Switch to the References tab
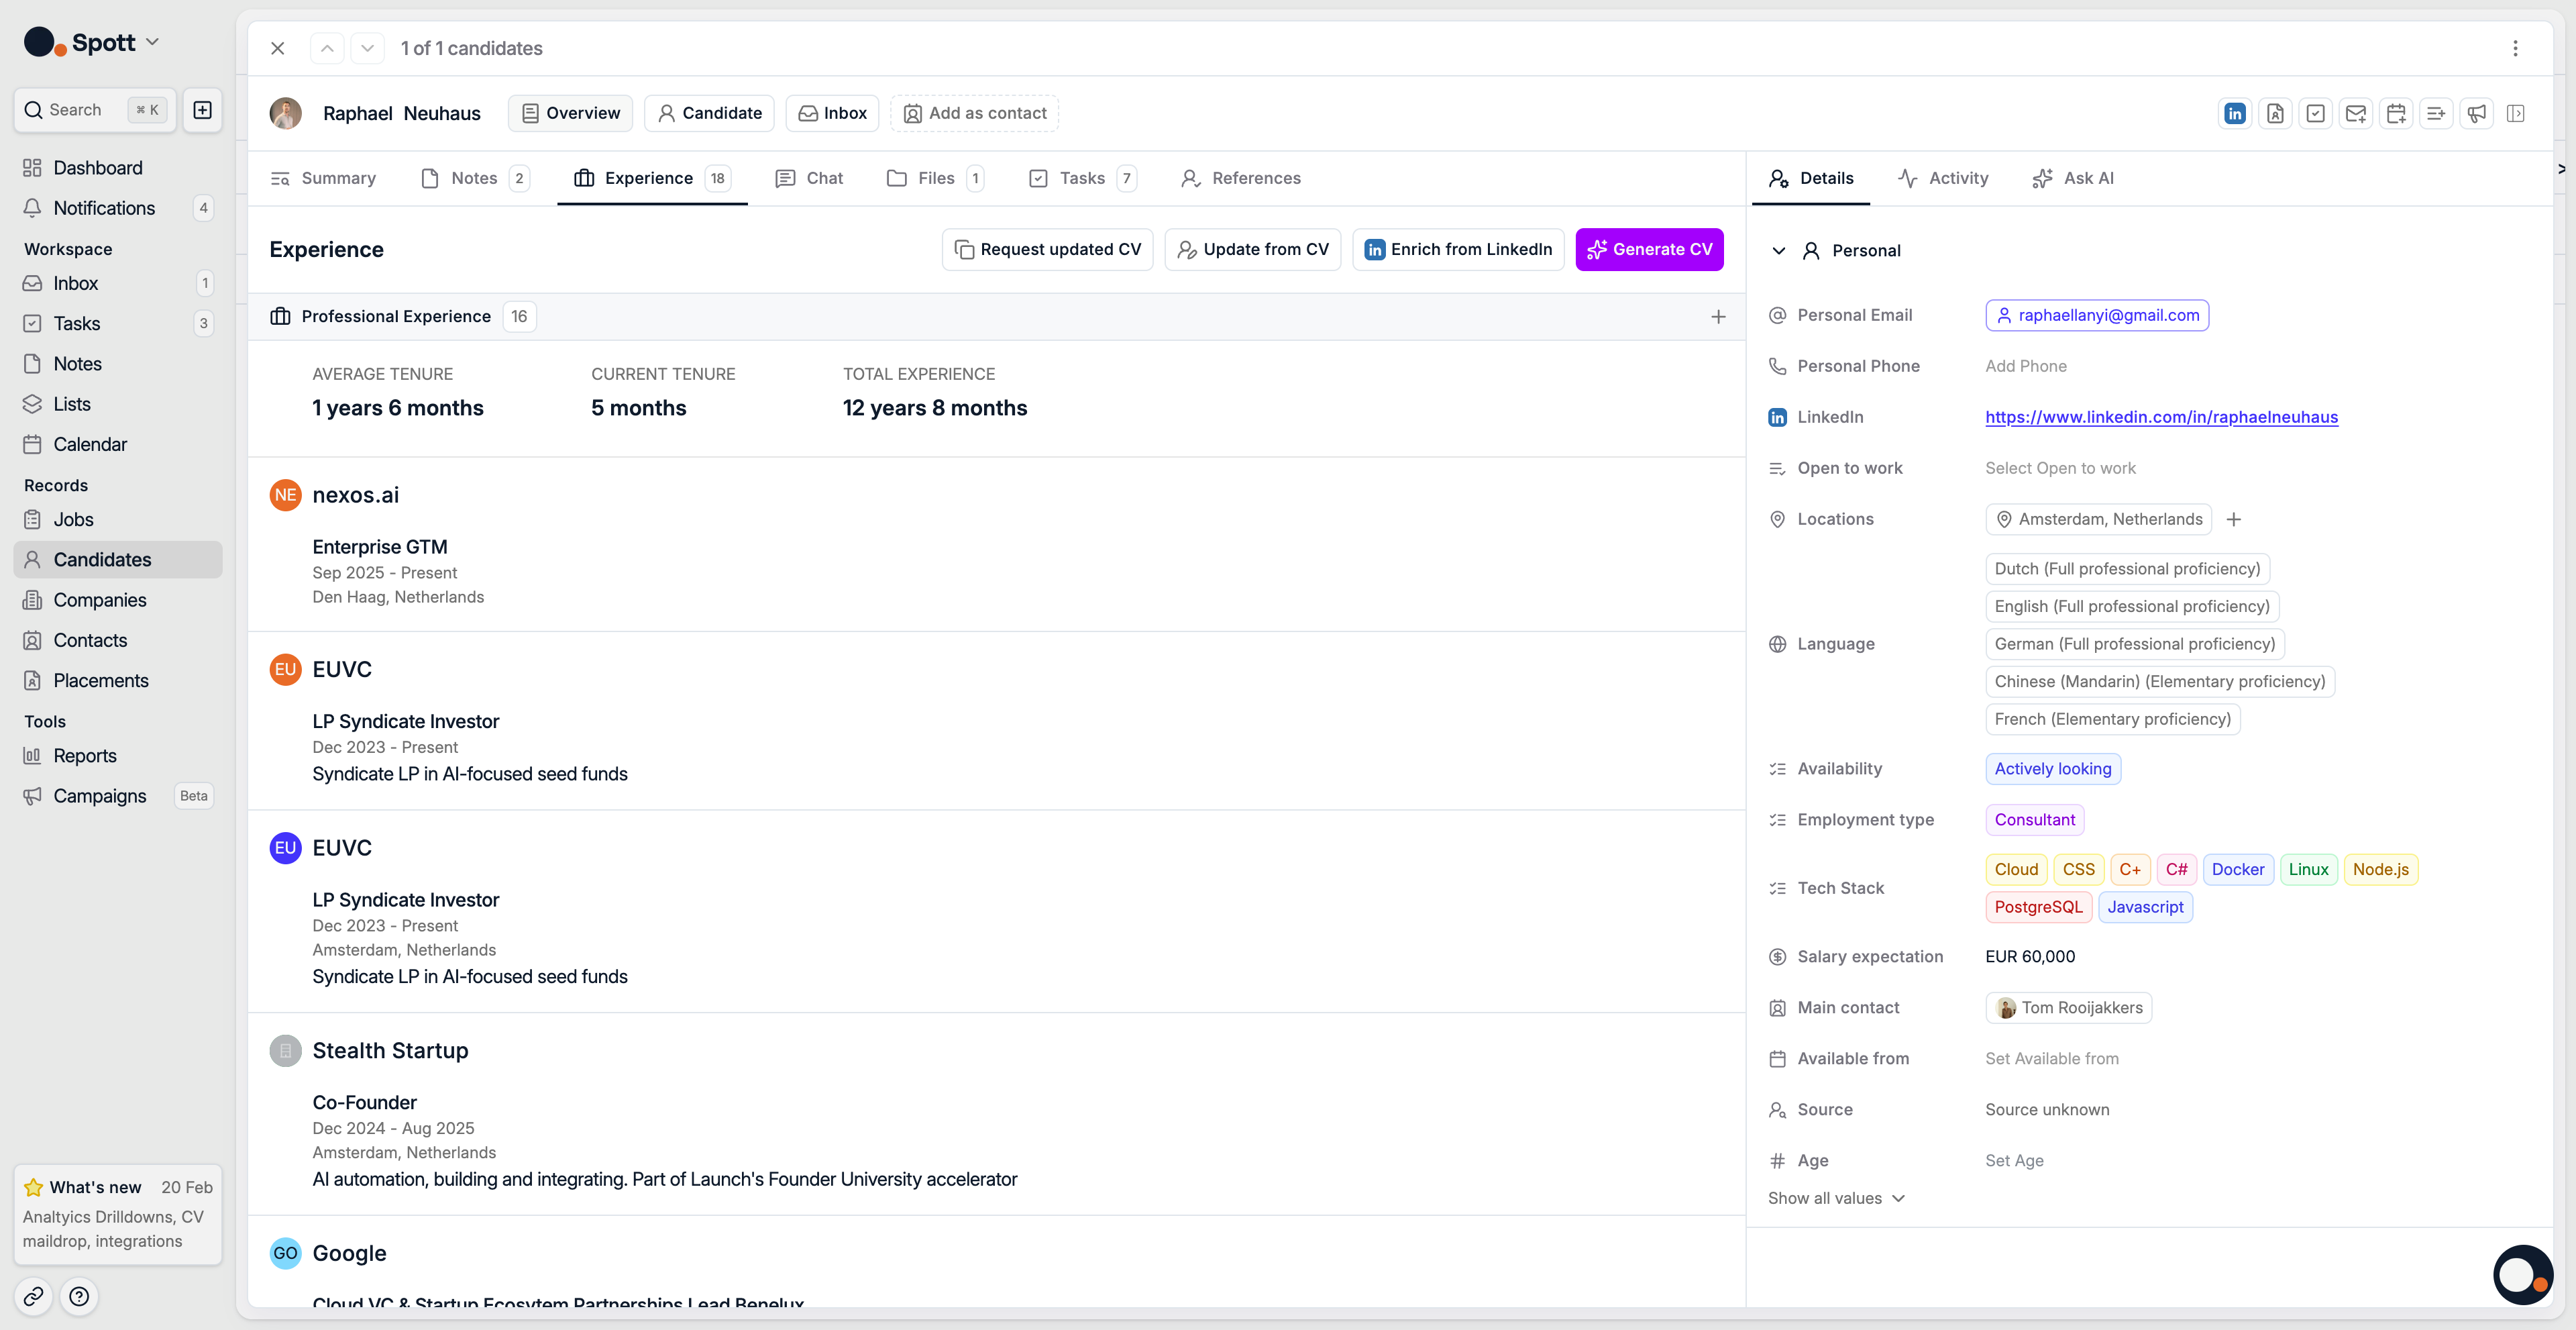The image size is (2576, 1330). 1241,178
